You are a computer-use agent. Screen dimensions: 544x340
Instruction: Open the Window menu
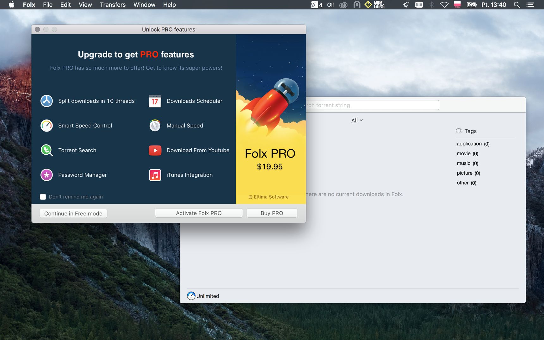point(144,5)
